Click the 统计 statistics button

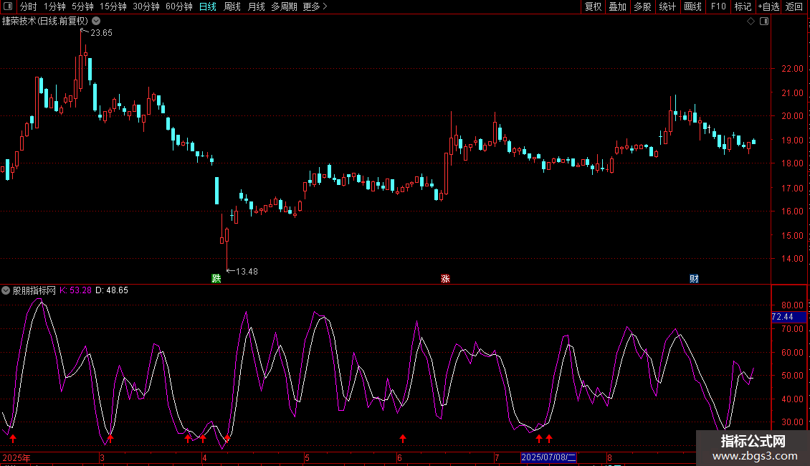667,6
